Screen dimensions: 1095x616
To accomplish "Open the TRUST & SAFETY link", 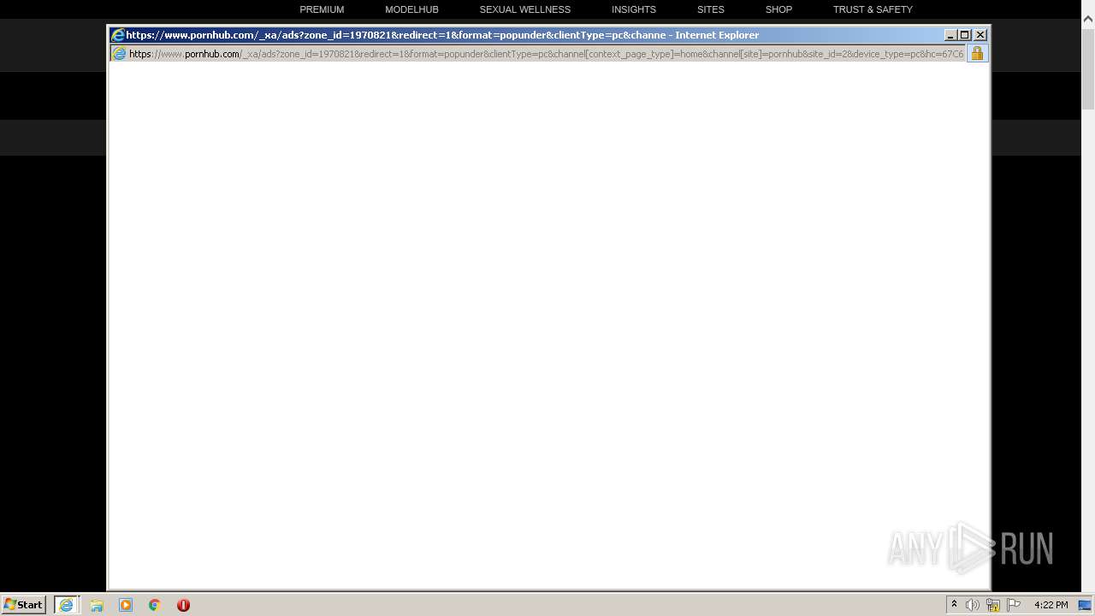I will pyautogui.click(x=873, y=9).
